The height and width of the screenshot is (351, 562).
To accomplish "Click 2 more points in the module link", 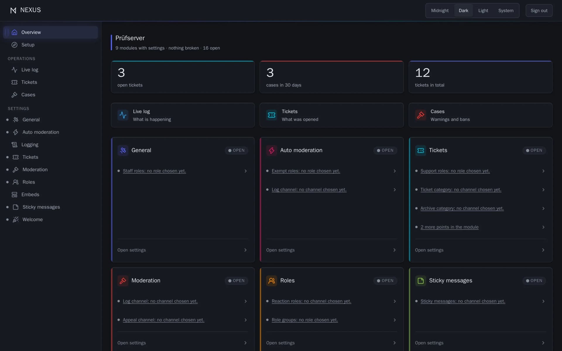I will 449,227.
